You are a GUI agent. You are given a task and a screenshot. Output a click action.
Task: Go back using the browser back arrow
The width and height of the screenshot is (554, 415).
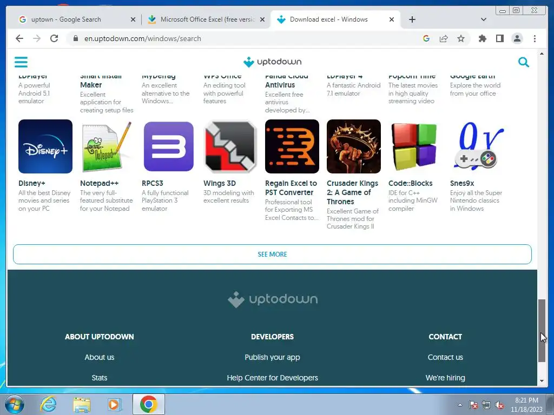click(19, 38)
